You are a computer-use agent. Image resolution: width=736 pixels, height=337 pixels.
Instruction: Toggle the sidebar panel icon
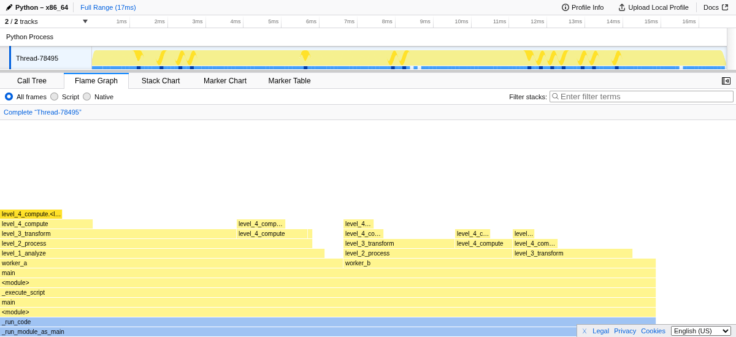click(x=726, y=81)
